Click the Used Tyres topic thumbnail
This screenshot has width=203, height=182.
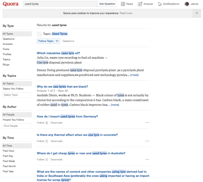point(39,34)
